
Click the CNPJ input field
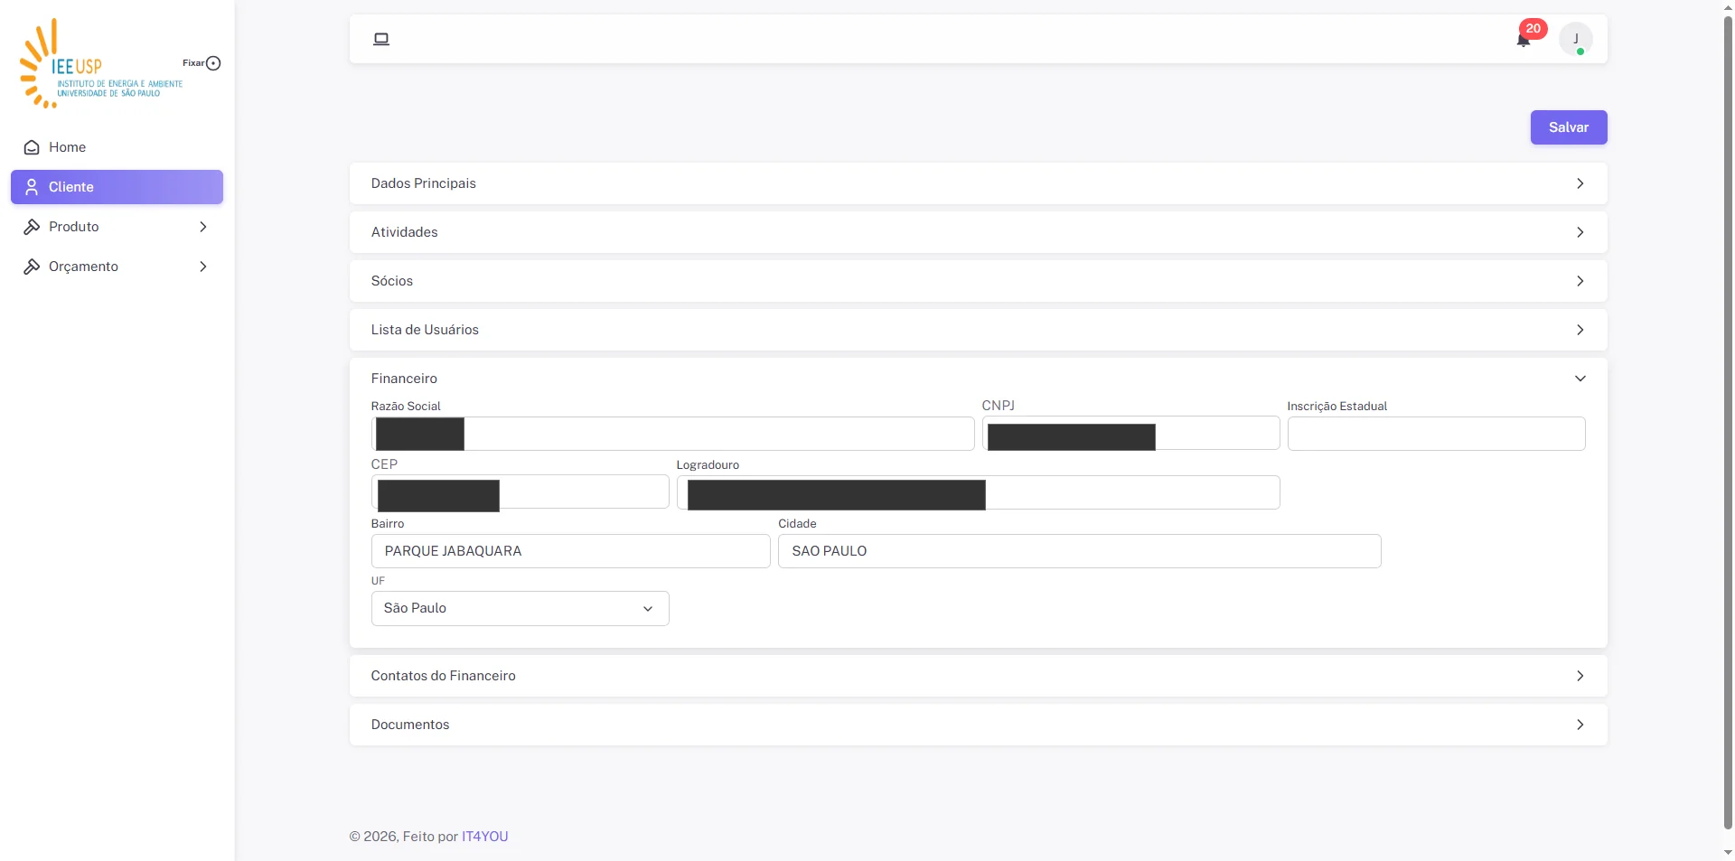click(x=1130, y=434)
